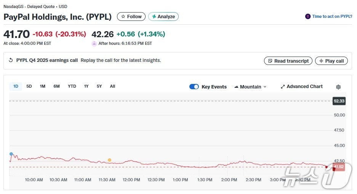Click the PYPL earnings call replay icon
Screen dimensions: 357x194
(x=11, y=60)
